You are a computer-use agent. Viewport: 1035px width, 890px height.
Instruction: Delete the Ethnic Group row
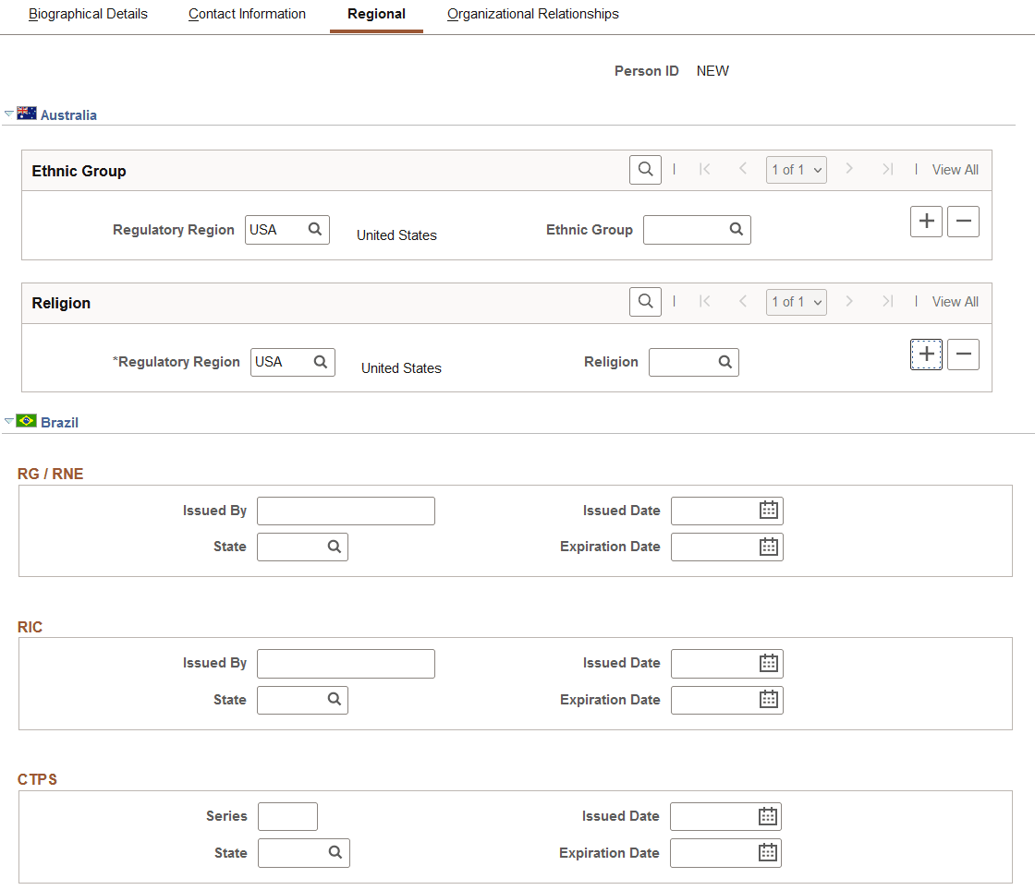click(x=963, y=221)
